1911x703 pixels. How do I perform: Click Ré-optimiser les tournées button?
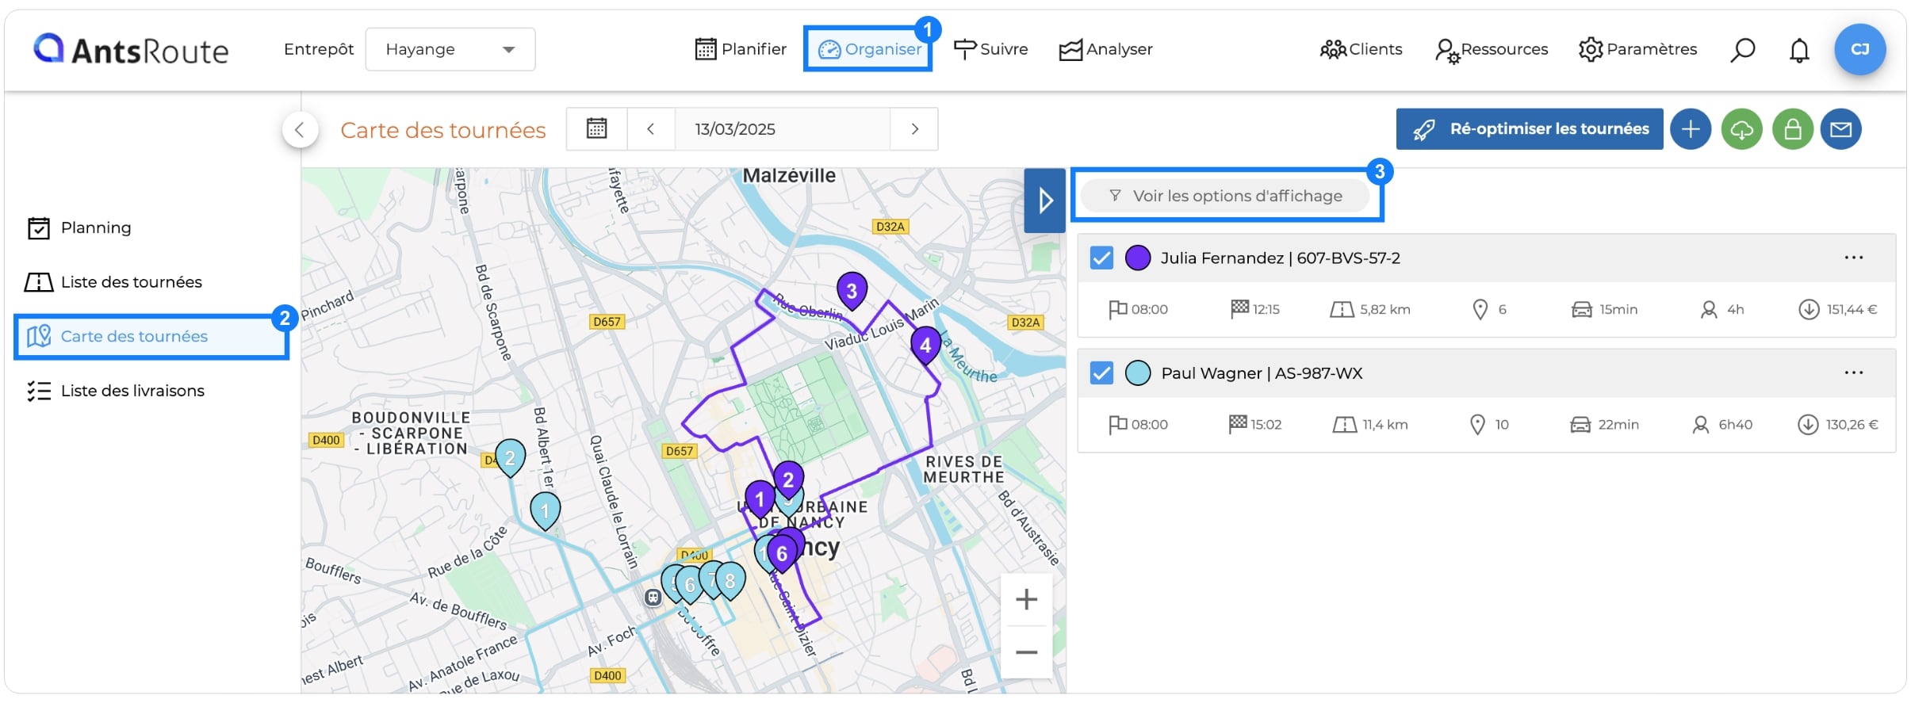pos(1530,128)
